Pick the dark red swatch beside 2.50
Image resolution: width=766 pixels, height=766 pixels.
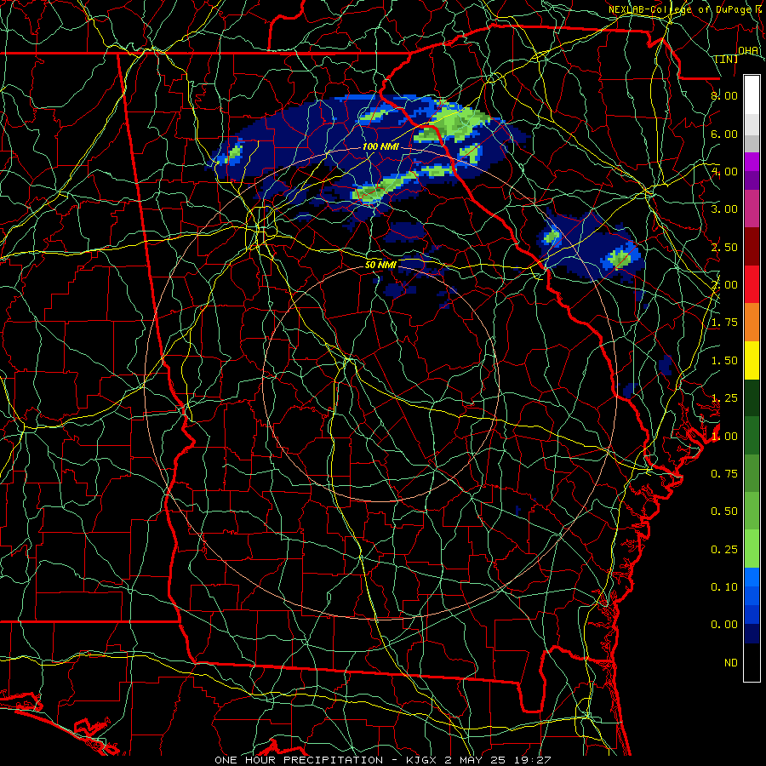[x=752, y=247]
